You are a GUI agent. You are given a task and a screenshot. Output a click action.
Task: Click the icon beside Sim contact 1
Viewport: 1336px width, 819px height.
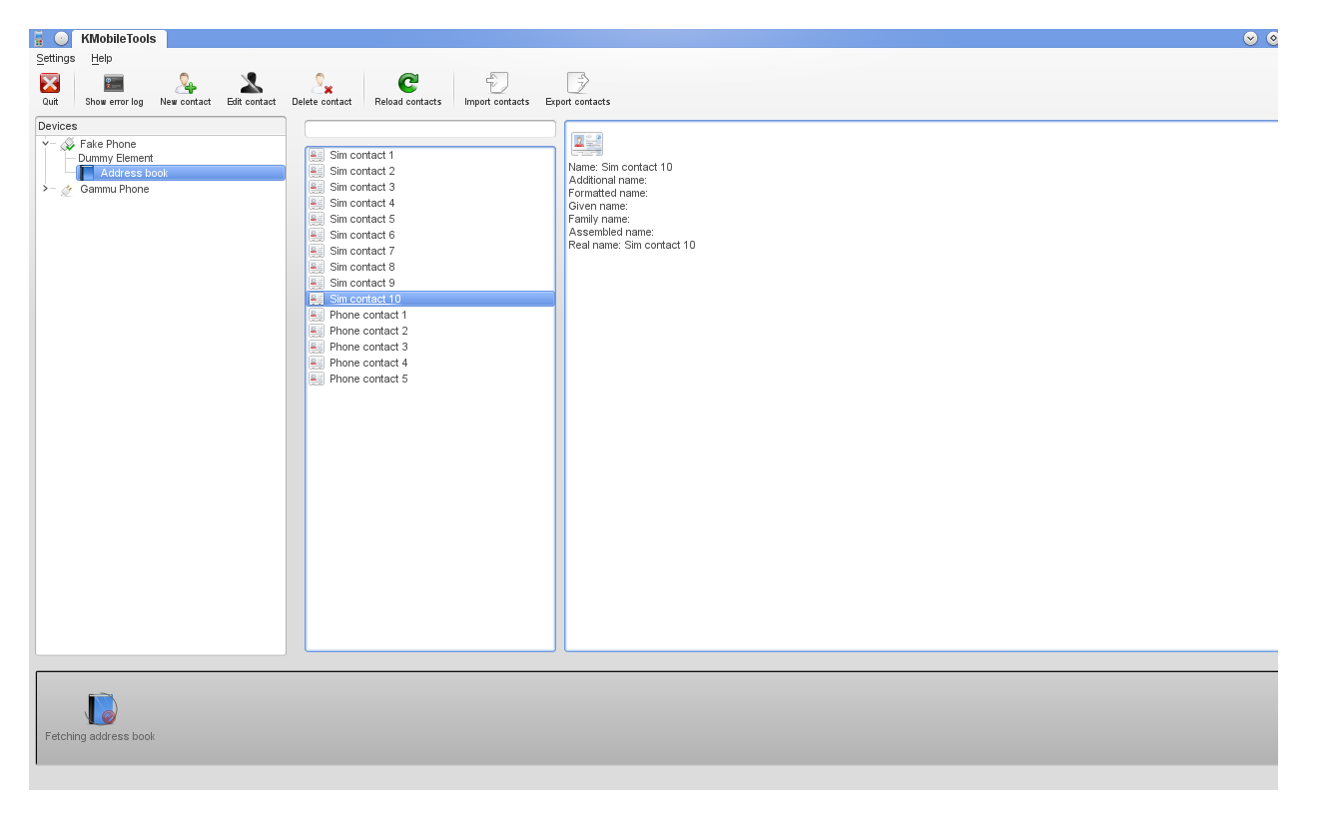(317, 155)
